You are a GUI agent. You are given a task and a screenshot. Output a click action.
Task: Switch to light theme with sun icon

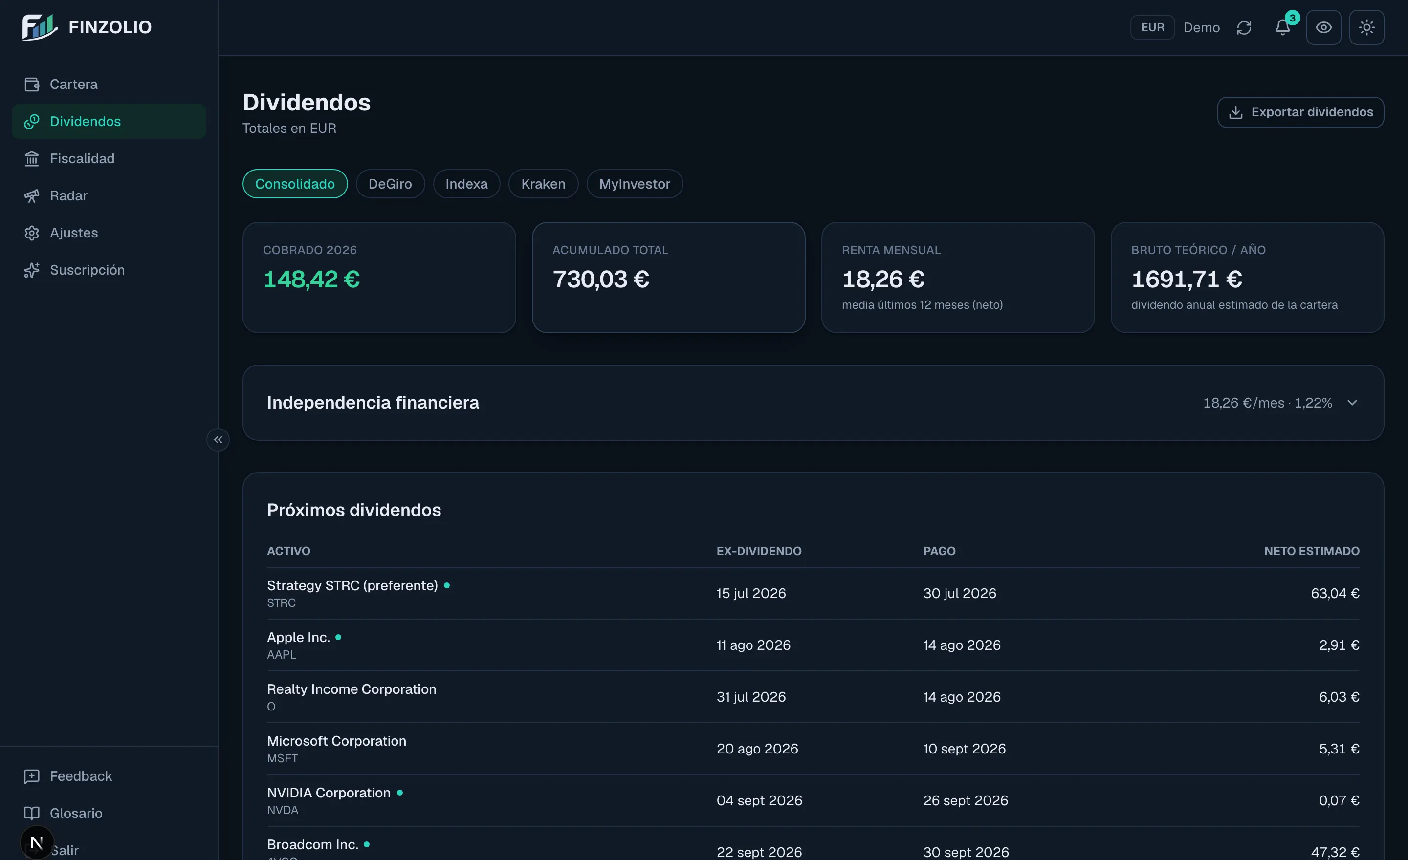[1366, 27]
